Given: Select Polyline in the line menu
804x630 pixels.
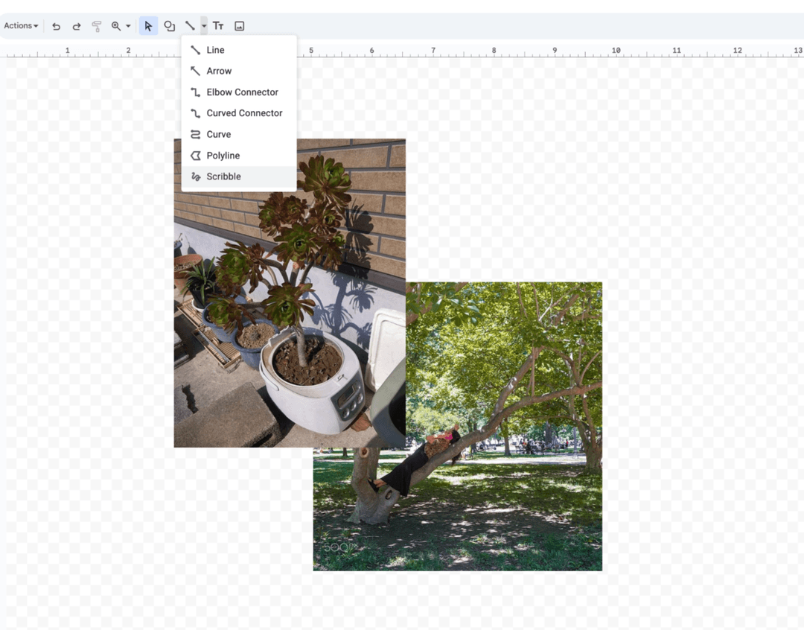Looking at the screenshot, I should tap(223, 156).
